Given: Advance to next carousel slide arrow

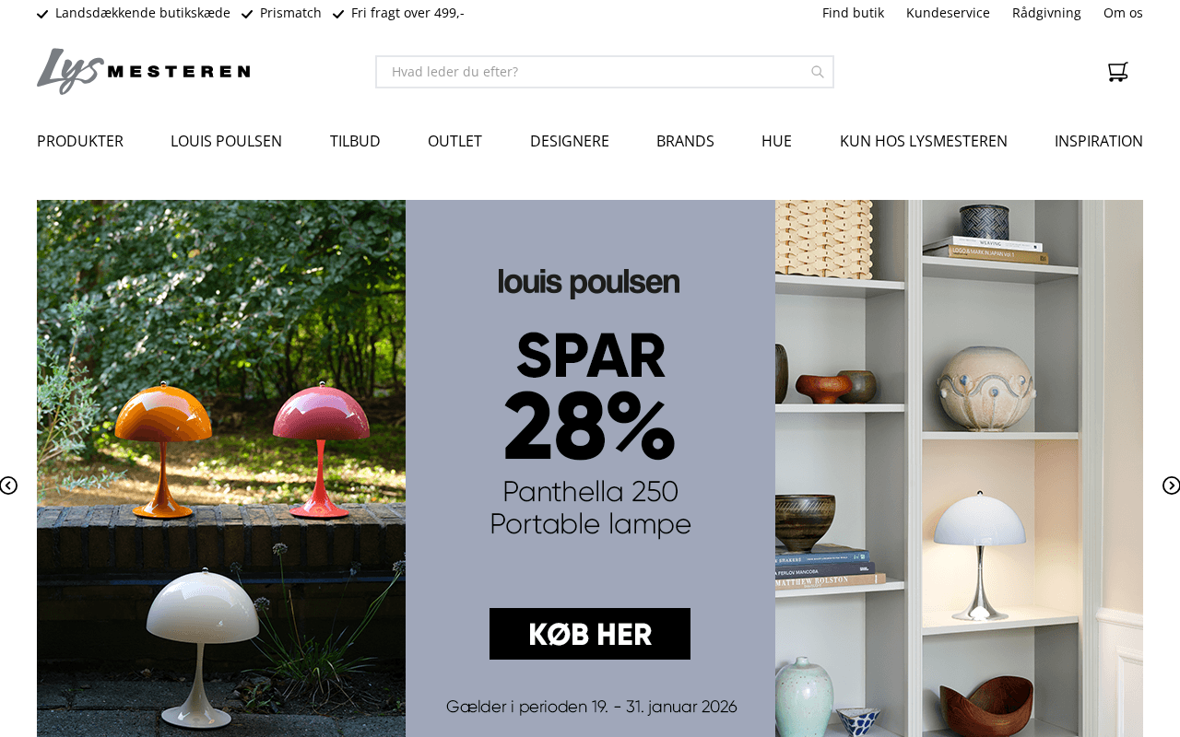Looking at the screenshot, I should [1171, 485].
